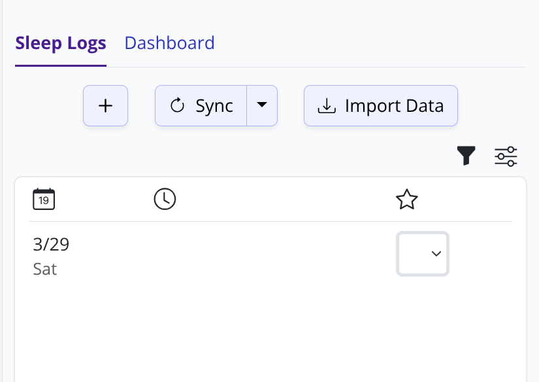Open the filter funnel icon
The height and width of the screenshot is (382, 539).
pyautogui.click(x=466, y=156)
